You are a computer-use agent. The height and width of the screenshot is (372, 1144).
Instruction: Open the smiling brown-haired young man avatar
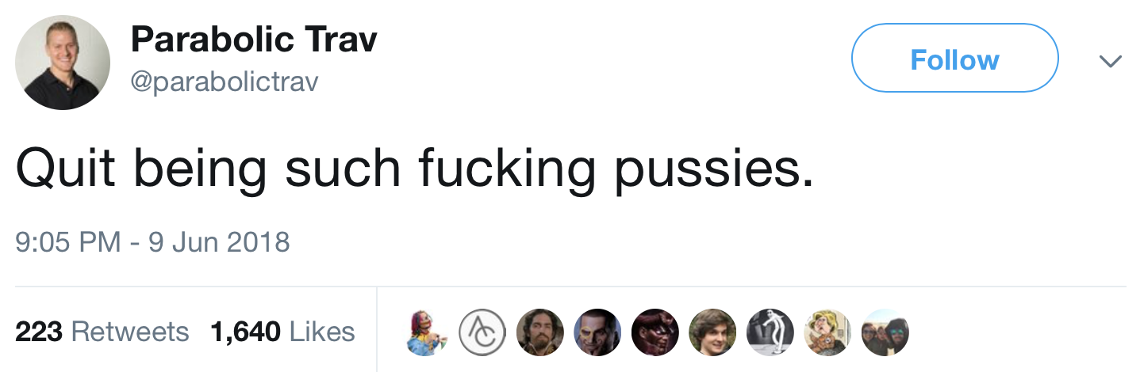712,332
